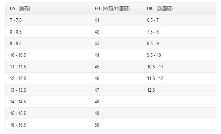Click UK size 10.5 - 11 cell

[155, 67]
